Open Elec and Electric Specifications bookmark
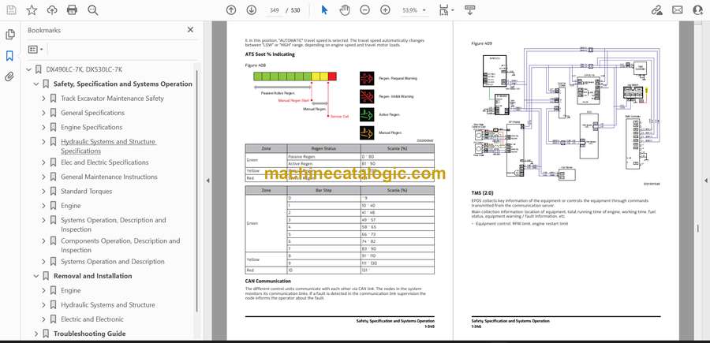The height and width of the screenshot is (343, 710). [x=105, y=162]
